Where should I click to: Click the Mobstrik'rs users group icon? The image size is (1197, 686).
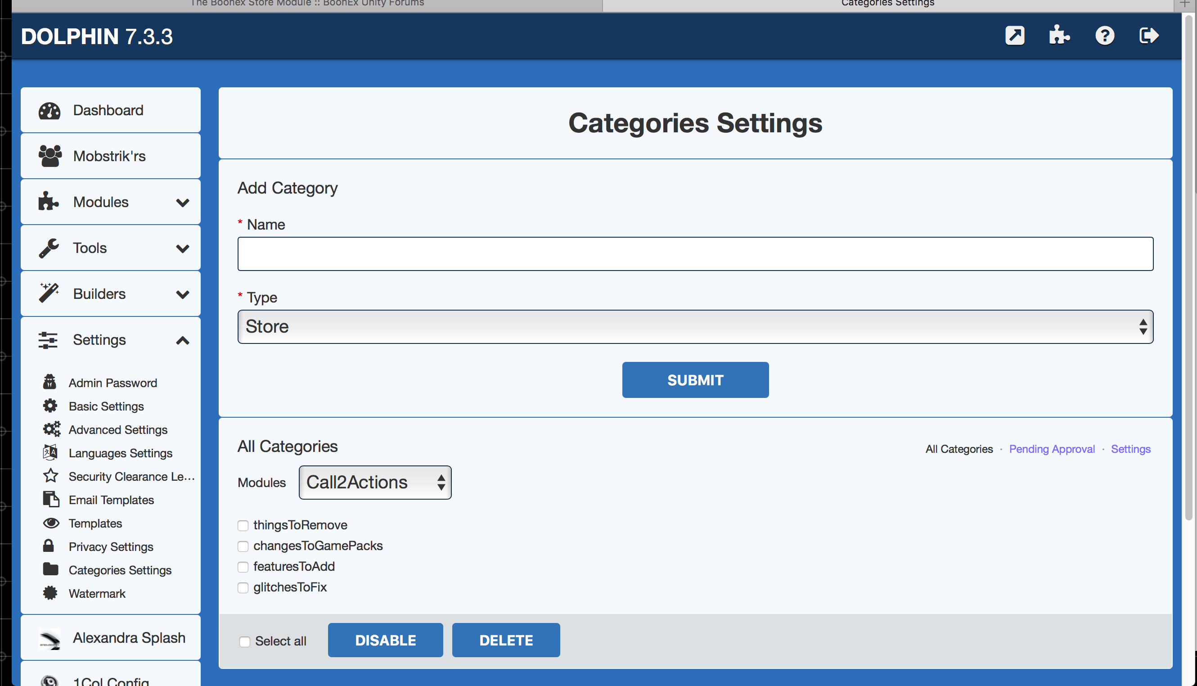[x=49, y=156]
